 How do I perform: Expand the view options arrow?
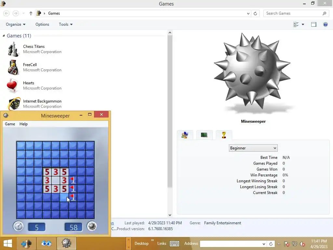[303, 24]
